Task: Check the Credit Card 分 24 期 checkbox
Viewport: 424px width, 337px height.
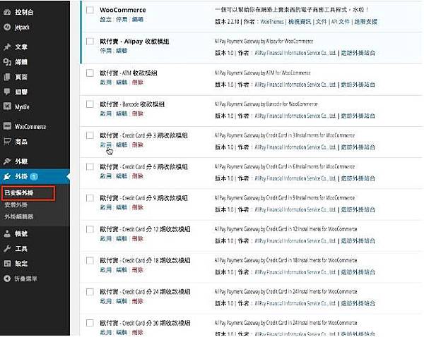Action: point(90,292)
